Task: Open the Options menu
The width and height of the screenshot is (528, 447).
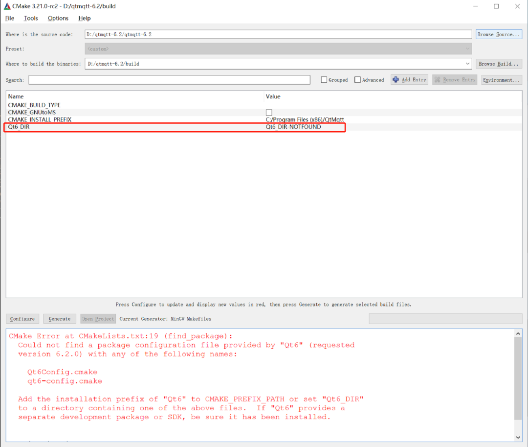Action: click(x=58, y=18)
